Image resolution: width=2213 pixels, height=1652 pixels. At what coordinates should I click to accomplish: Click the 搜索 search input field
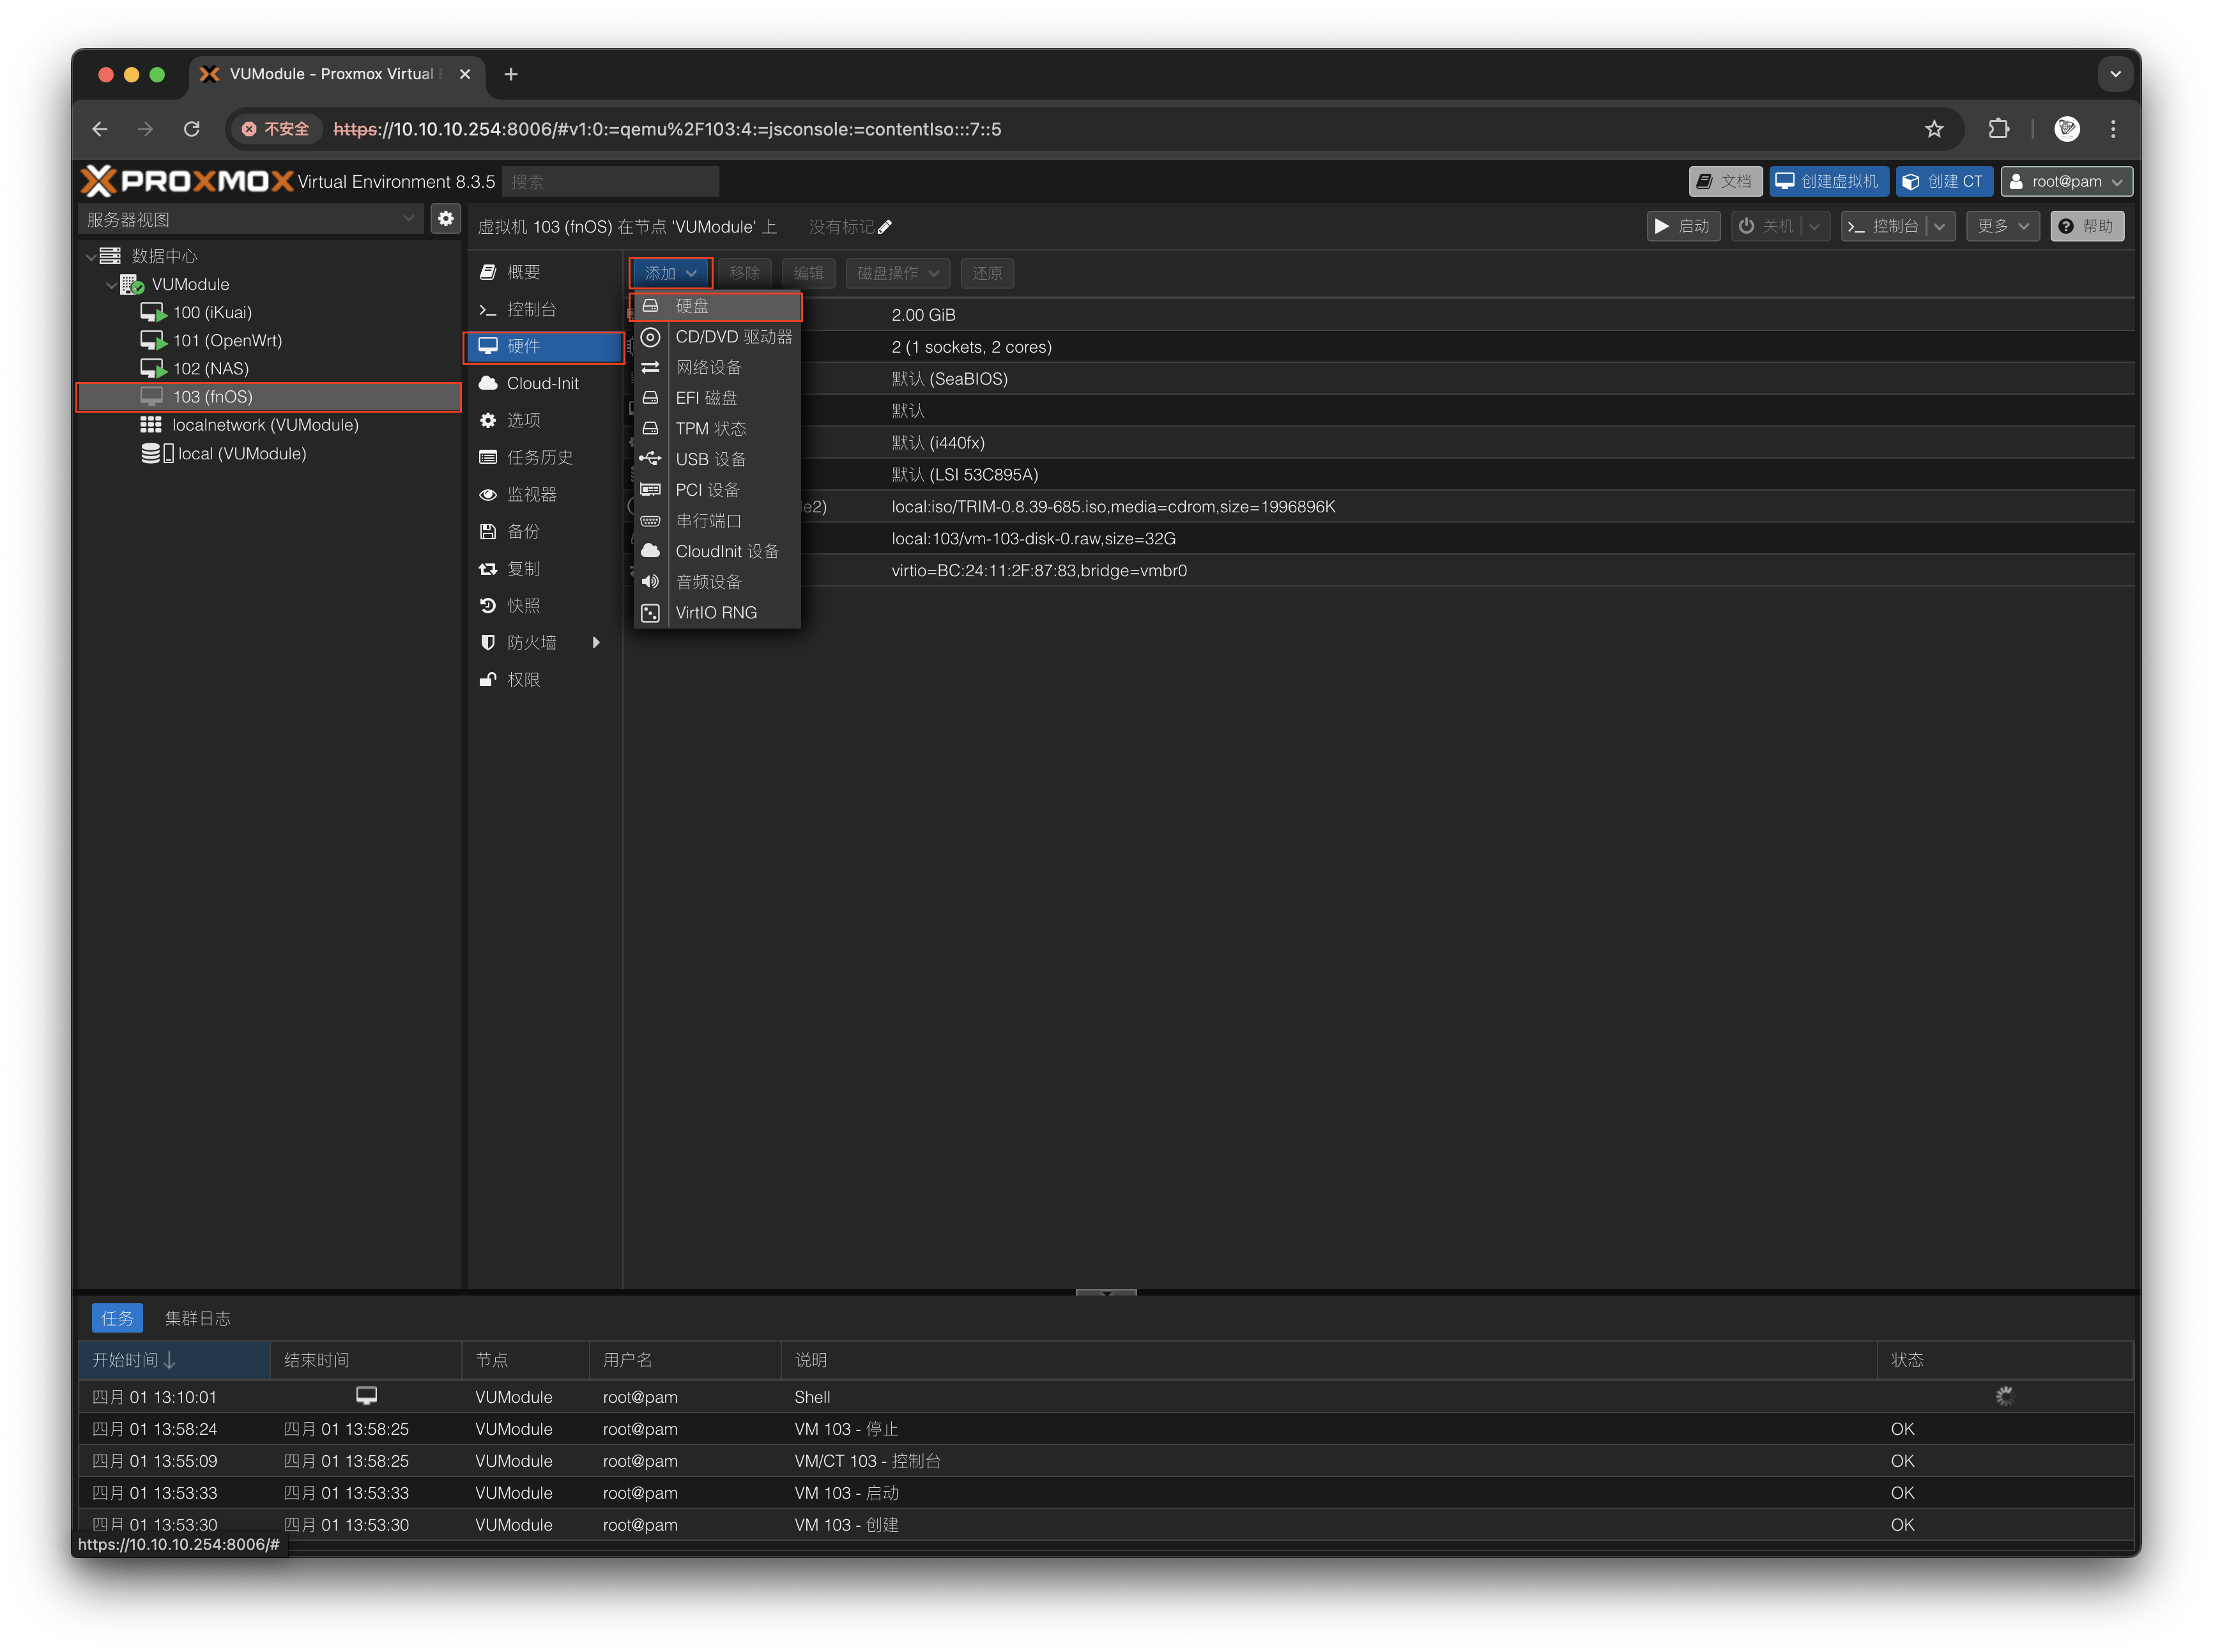click(x=610, y=182)
